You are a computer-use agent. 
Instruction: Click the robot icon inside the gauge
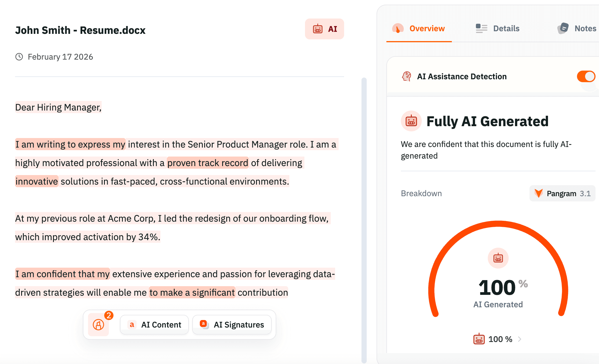tap(498, 258)
